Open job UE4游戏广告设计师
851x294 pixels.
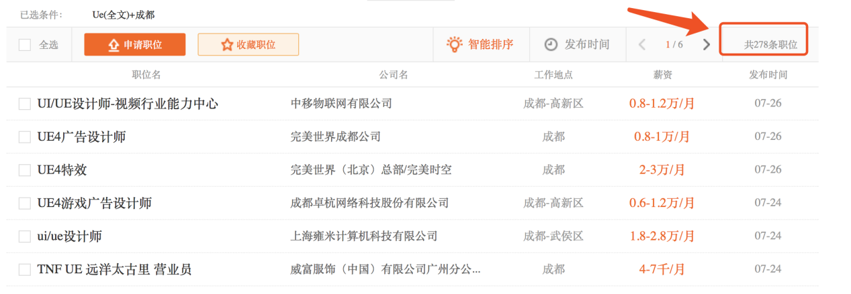tap(94, 203)
